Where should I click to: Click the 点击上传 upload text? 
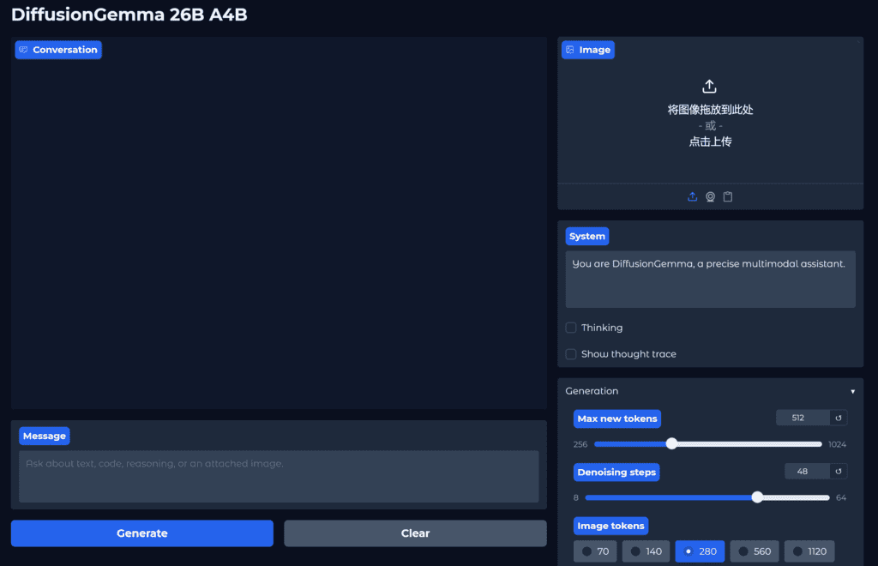tap(710, 141)
